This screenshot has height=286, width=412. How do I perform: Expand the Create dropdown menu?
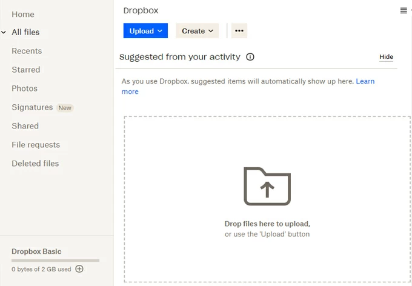tap(198, 31)
